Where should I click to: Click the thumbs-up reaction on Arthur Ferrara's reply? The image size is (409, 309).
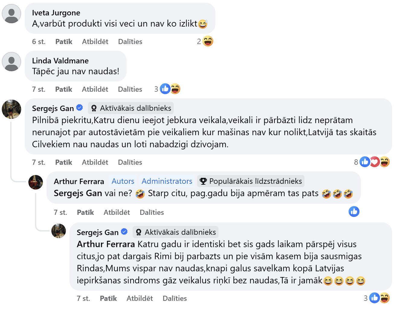point(354,212)
